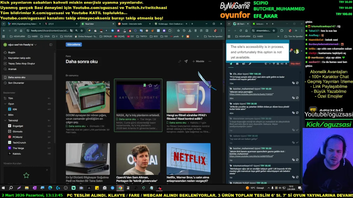The image size is (353, 198).
Task: Go to Son Okunanlar list
Action: coord(16,83)
